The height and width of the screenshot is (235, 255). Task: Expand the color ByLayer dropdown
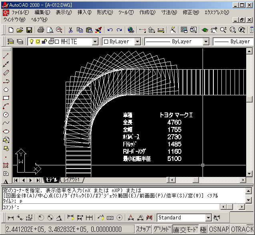pos(137,42)
